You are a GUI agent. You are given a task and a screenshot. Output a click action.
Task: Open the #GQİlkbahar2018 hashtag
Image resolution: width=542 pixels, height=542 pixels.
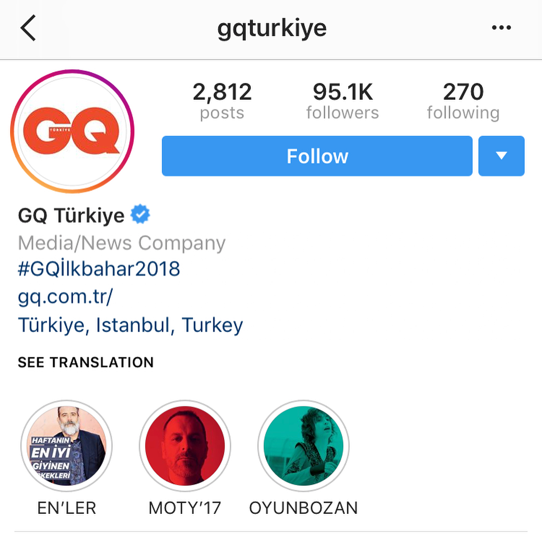pyautogui.click(x=99, y=268)
